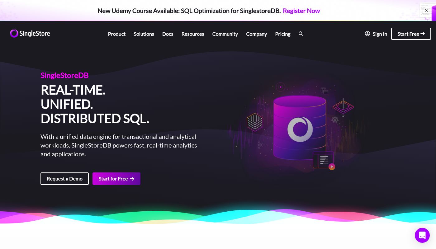Screen dimensions: 436x249
Task: Open the Resources menu
Action: pos(193,34)
